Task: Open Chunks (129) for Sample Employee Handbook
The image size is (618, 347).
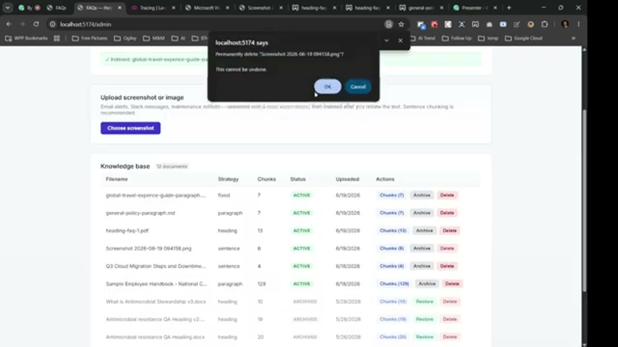Action: point(394,284)
